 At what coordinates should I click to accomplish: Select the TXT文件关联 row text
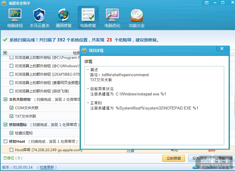tap(26, 116)
